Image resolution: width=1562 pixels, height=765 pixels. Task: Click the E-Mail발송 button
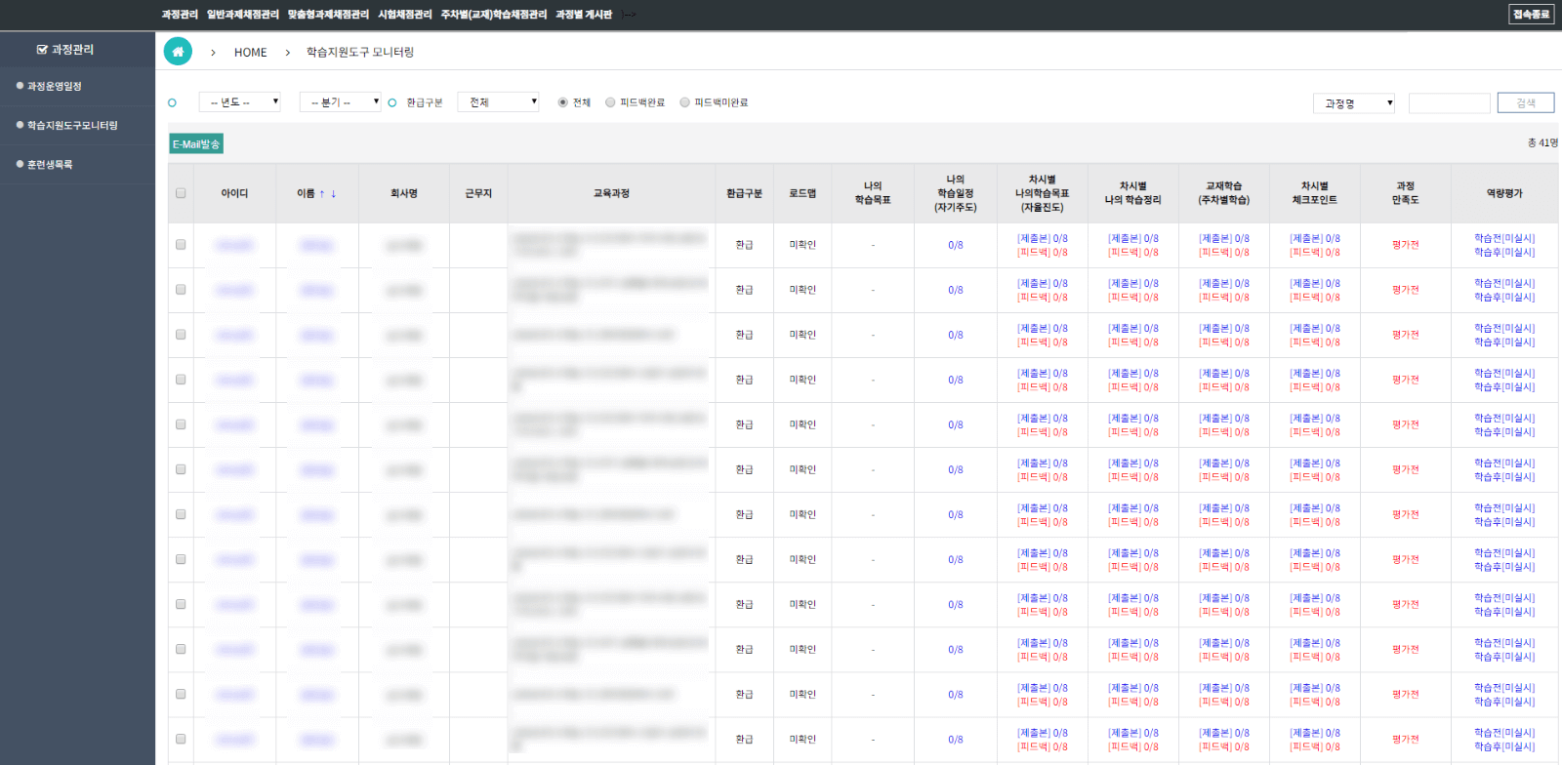coord(196,144)
